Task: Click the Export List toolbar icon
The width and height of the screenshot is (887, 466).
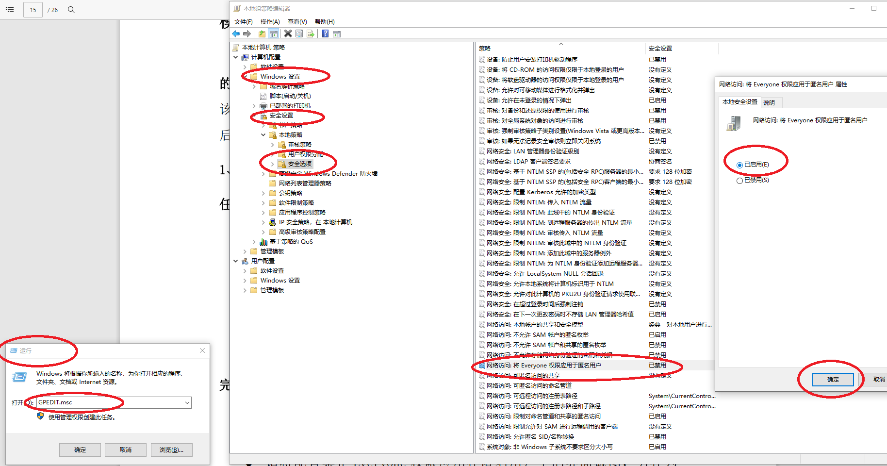Action: pyautogui.click(x=311, y=33)
